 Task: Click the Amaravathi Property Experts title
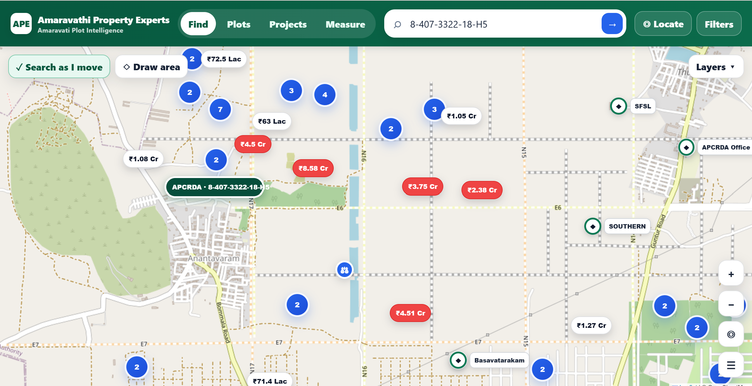point(103,20)
